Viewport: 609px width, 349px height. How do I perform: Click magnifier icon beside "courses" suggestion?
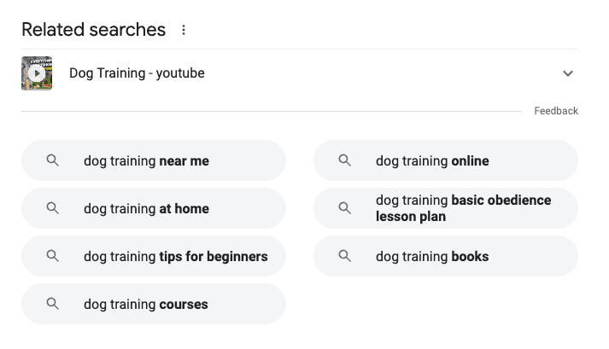pos(53,304)
